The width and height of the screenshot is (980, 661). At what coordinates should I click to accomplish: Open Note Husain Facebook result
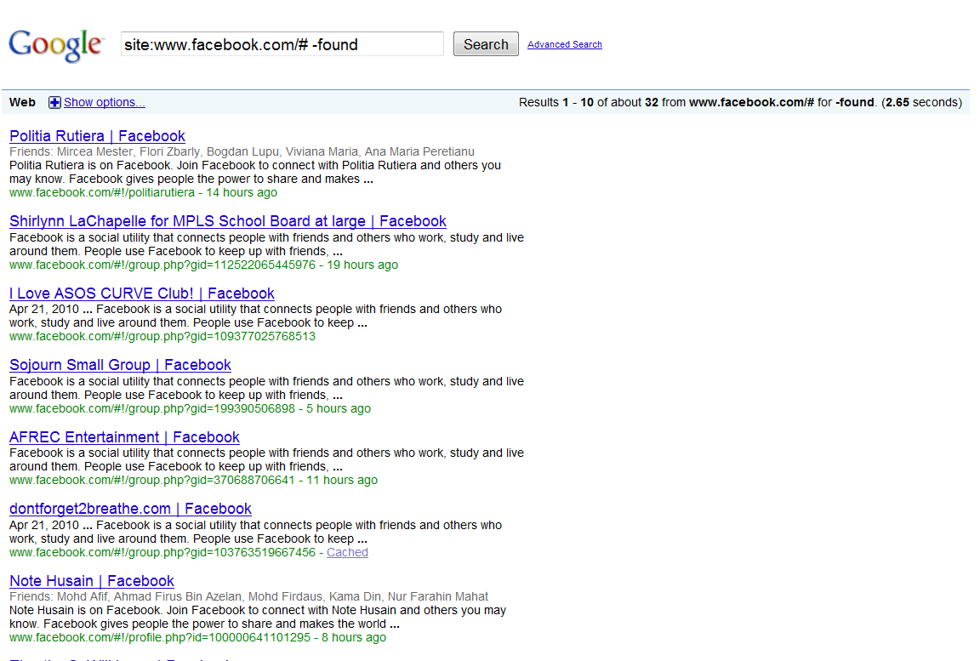pos(92,581)
